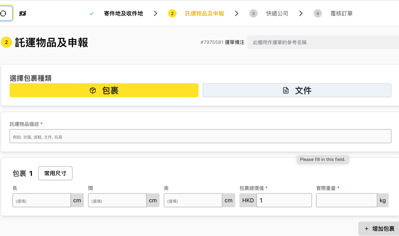Select the 托運物品及申報 step label
Viewport: 399px width, 236px height.
tap(204, 13)
